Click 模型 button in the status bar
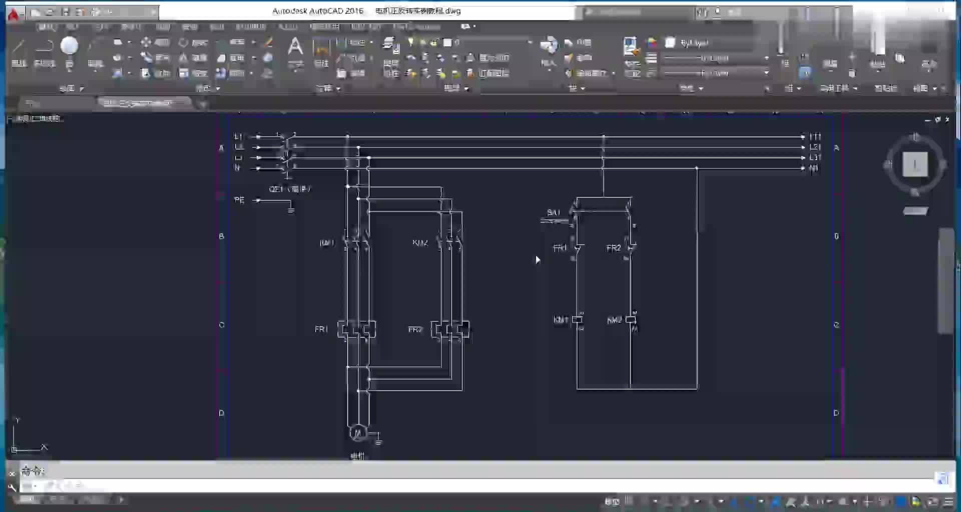Image resolution: width=961 pixels, height=512 pixels. click(x=612, y=501)
